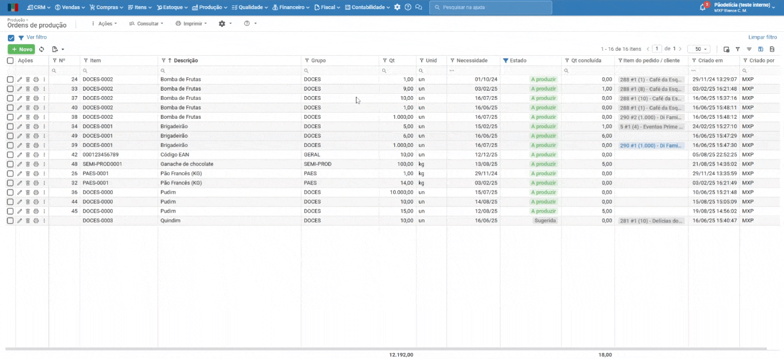Viewport: 784px width, 359px height.
Task: Click the Limpar filtro link
Action: click(762, 37)
